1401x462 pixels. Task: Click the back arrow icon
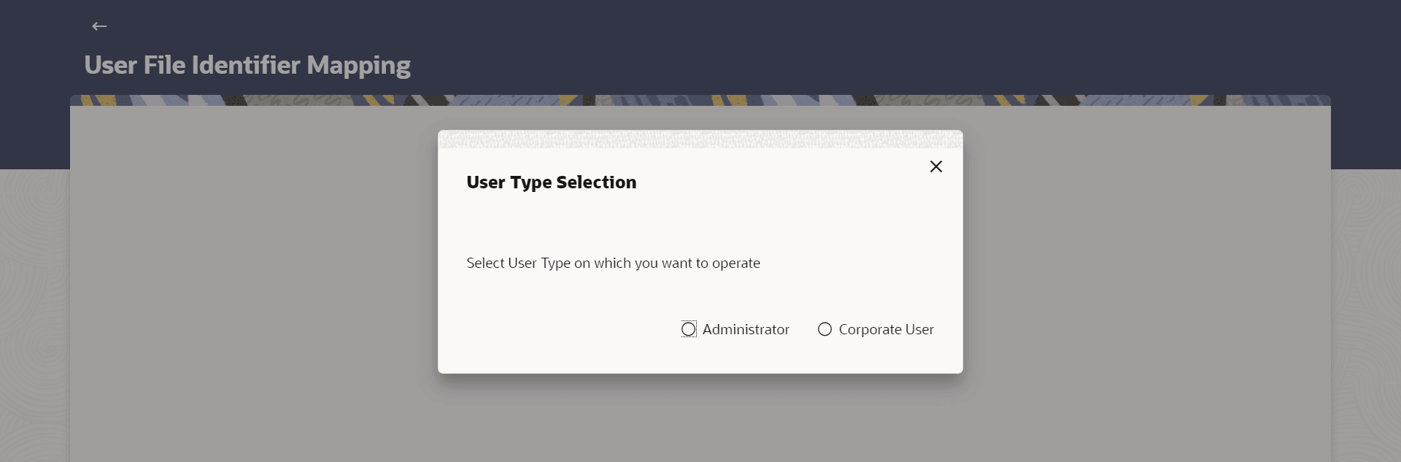(99, 26)
